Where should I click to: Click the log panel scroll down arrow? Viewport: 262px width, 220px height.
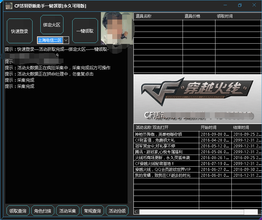130,202
